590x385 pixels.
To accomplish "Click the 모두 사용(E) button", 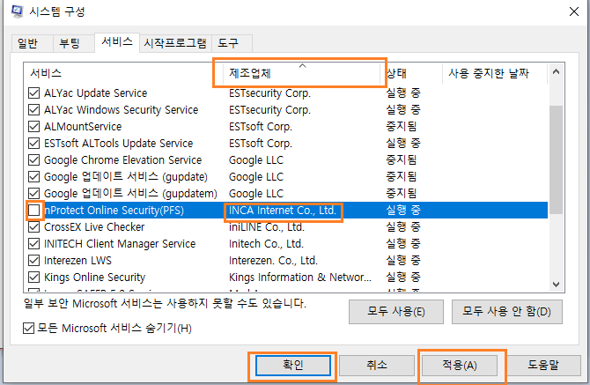I will tap(396, 312).
